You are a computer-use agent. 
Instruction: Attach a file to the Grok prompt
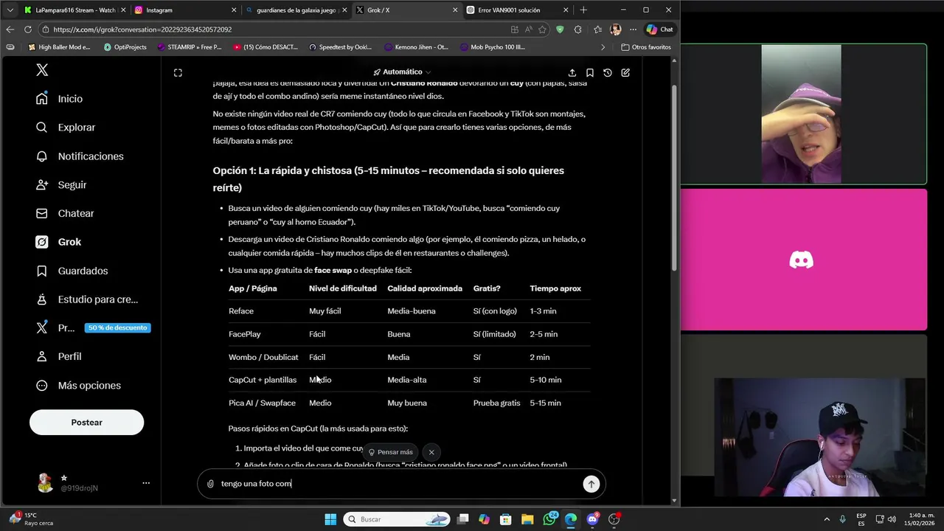[210, 484]
